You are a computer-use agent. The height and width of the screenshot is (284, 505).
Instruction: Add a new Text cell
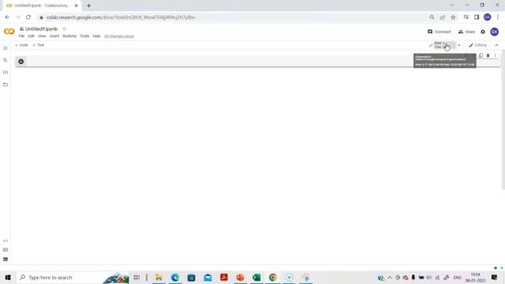[39, 45]
